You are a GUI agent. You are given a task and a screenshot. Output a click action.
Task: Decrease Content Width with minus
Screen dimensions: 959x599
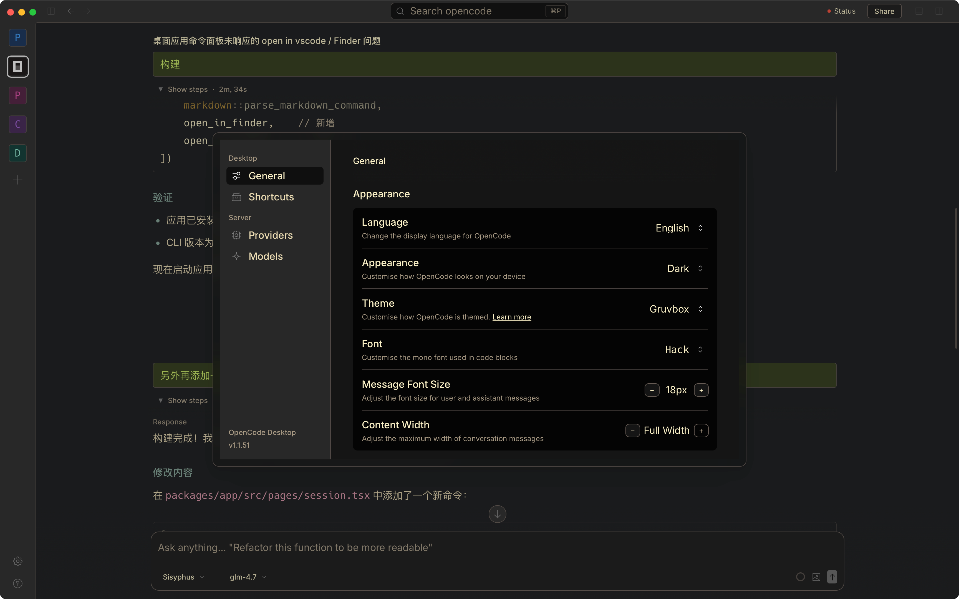point(632,431)
